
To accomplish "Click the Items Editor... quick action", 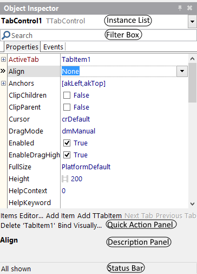I will (x=22, y=216).
